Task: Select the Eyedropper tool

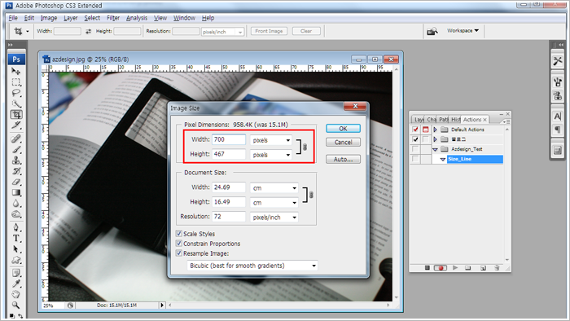Action: [16, 284]
